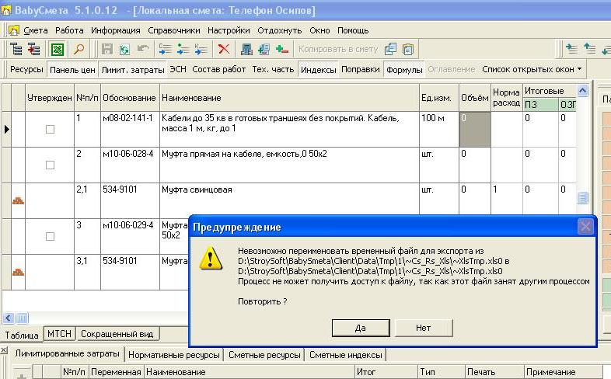Click ЭСН toolbar button

[x=178, y=69]
